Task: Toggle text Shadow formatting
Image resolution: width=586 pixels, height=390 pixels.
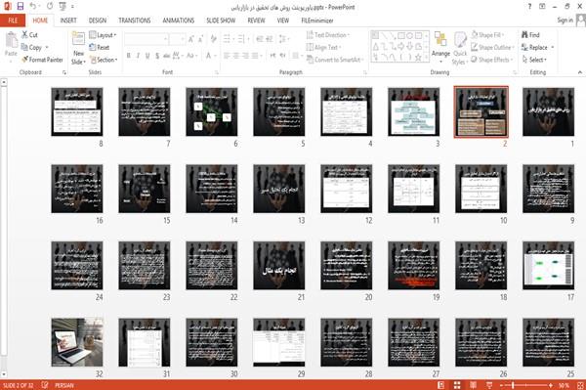Action: pos(157,56)
